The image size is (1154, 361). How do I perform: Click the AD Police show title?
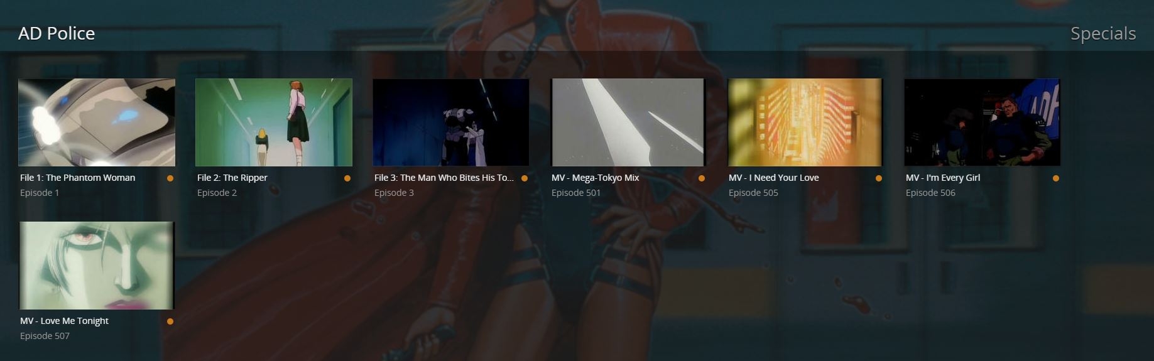(57, 33)
